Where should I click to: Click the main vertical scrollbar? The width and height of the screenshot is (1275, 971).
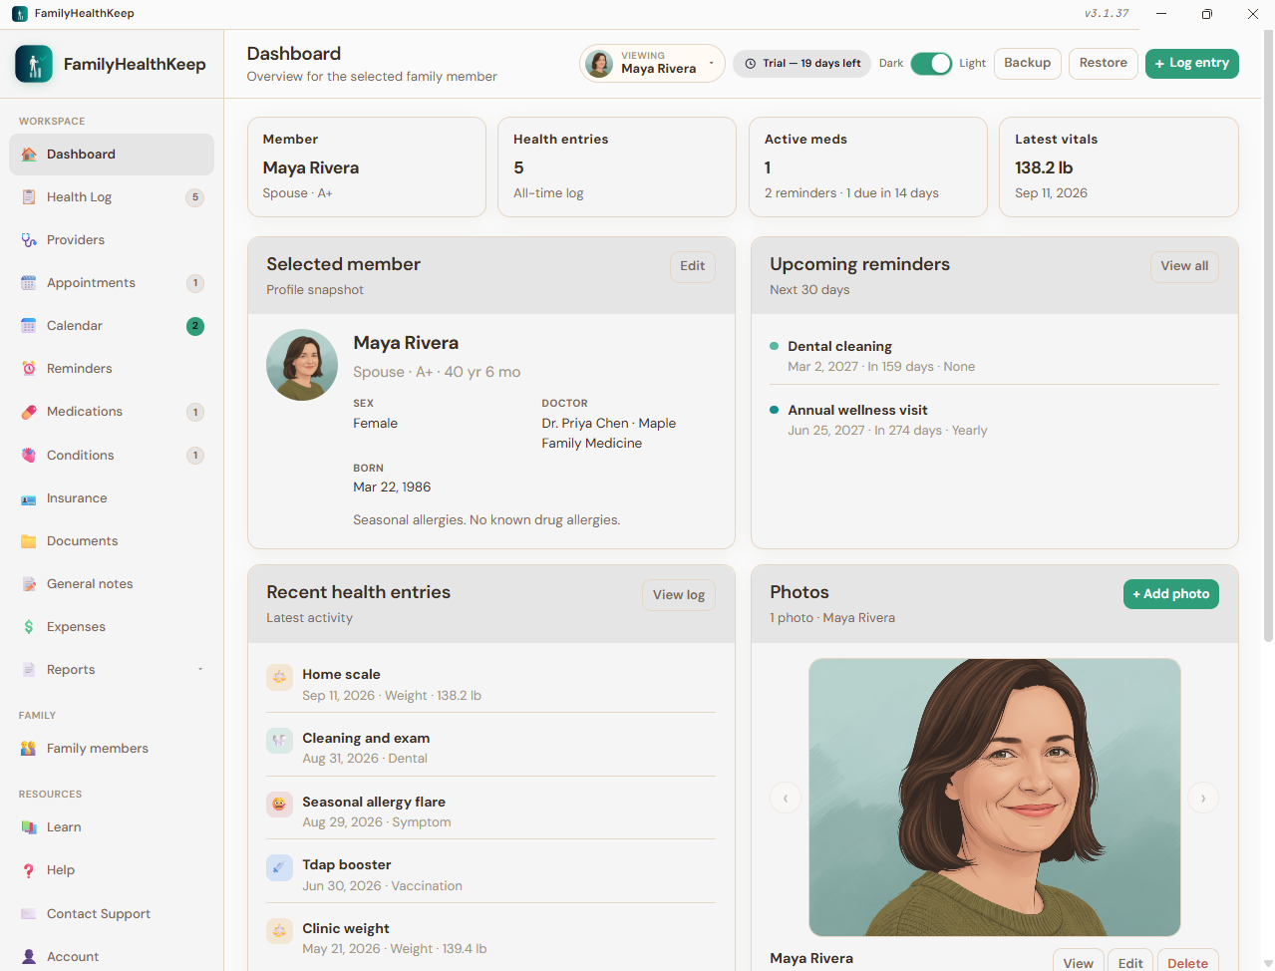(1268, 336)
